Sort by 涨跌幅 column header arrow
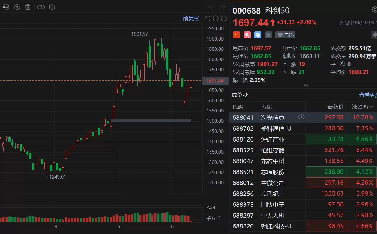 (x=372, y=107)
